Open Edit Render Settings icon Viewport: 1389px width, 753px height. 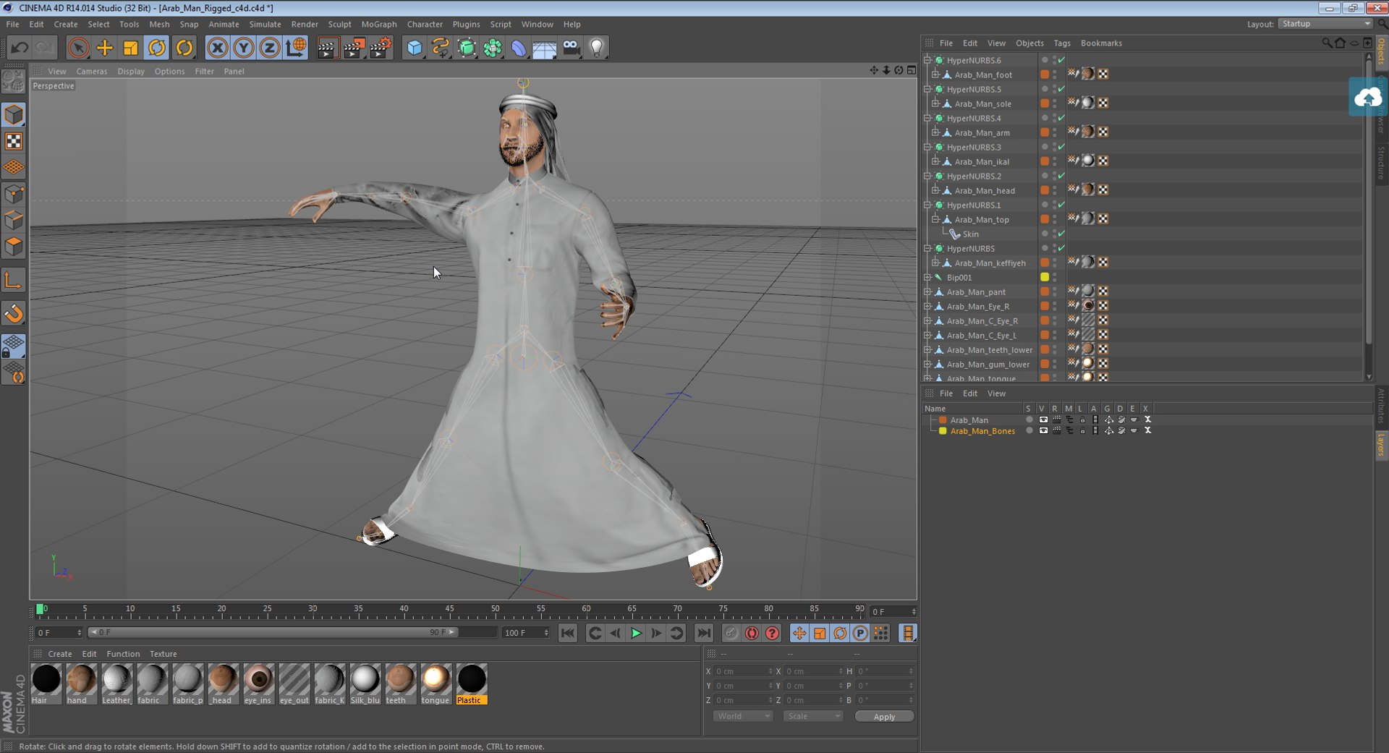(x=381, y=48)
